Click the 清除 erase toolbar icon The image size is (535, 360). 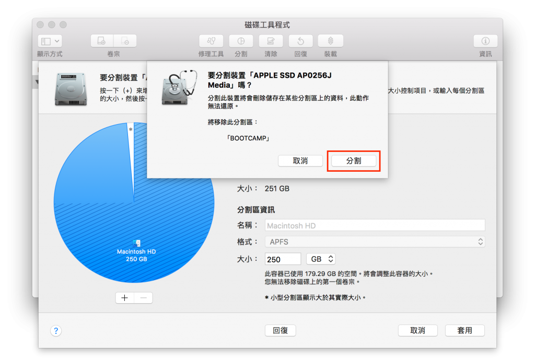click(x=271, y=41)
